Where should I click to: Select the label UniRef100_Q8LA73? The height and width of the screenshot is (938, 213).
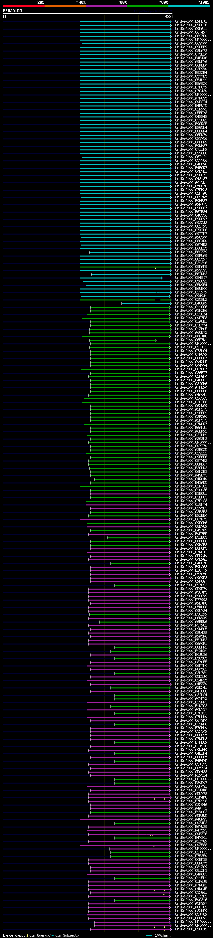[x=191, y=51]
